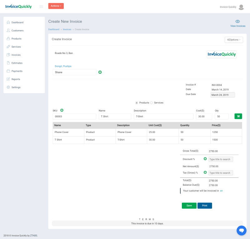Expand the Options dropdown

pos(234,40)
